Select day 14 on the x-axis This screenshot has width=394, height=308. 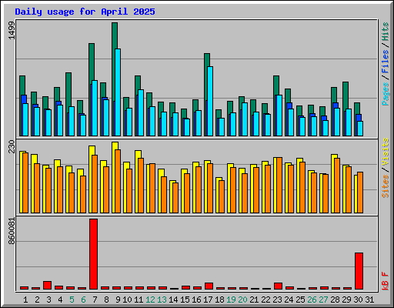173,300
